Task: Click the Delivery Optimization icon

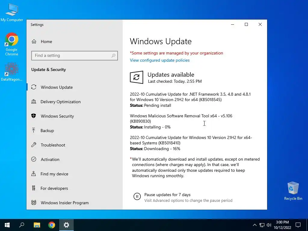Action: [x=34, y=101]
